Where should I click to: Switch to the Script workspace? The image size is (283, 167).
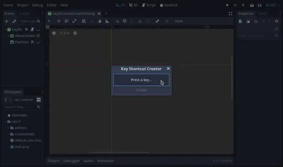pos(149,5)
